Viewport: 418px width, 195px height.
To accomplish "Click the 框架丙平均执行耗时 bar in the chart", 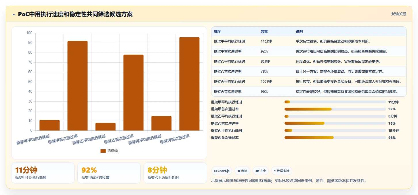I will click(161, 123).
